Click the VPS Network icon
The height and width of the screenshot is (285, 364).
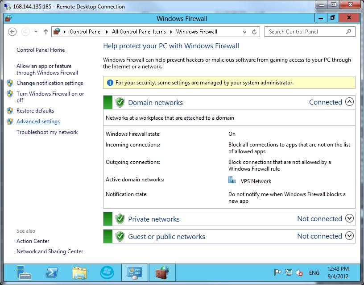(x=232, y=180)
